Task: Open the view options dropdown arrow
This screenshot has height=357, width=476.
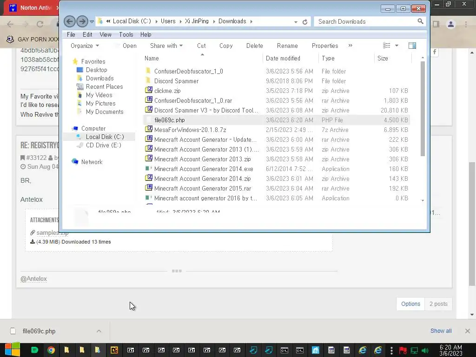Action: [397, 46]
